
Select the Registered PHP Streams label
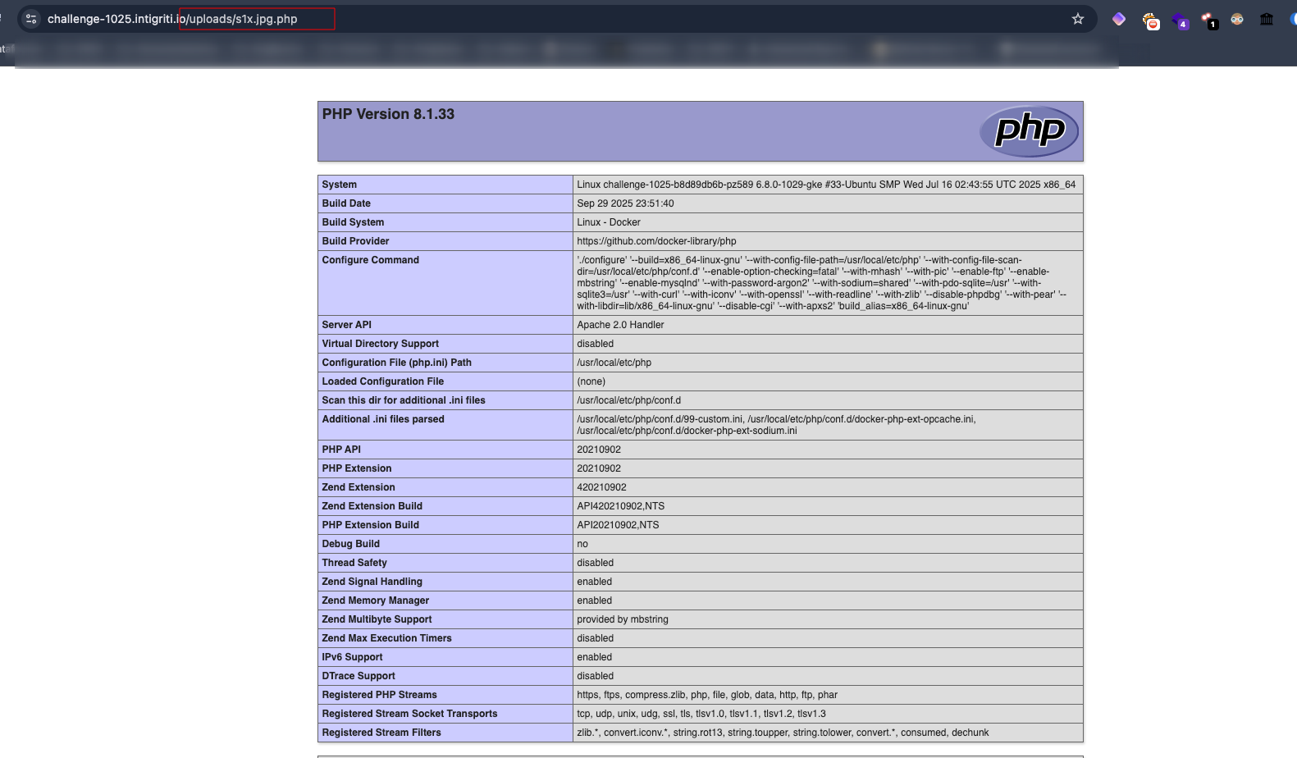(379, 695)
